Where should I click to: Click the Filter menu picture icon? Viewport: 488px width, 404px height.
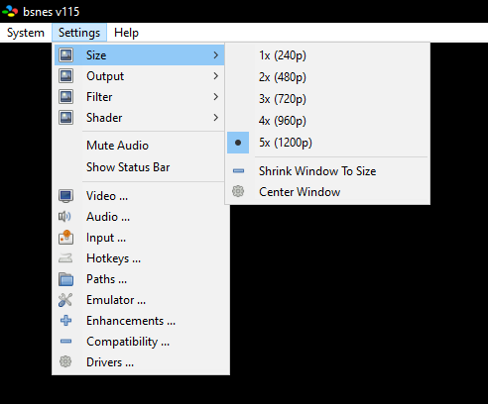pos(65,97)
